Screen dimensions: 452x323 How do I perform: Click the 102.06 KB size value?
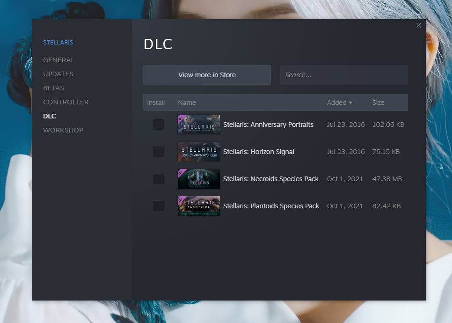tap(388, 125)
